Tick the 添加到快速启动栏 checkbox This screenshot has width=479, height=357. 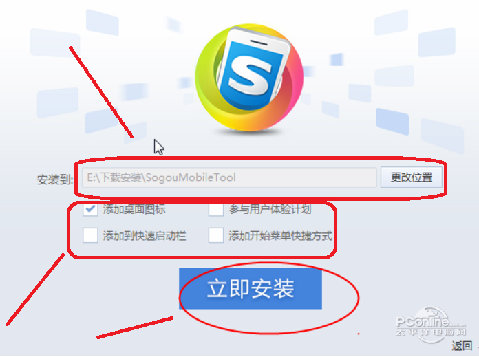tap(90, 235)
